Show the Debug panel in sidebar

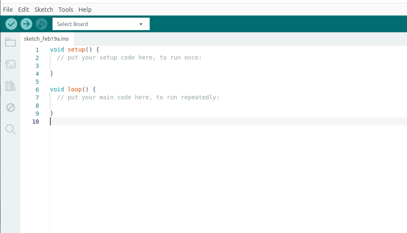click(10, 108)
